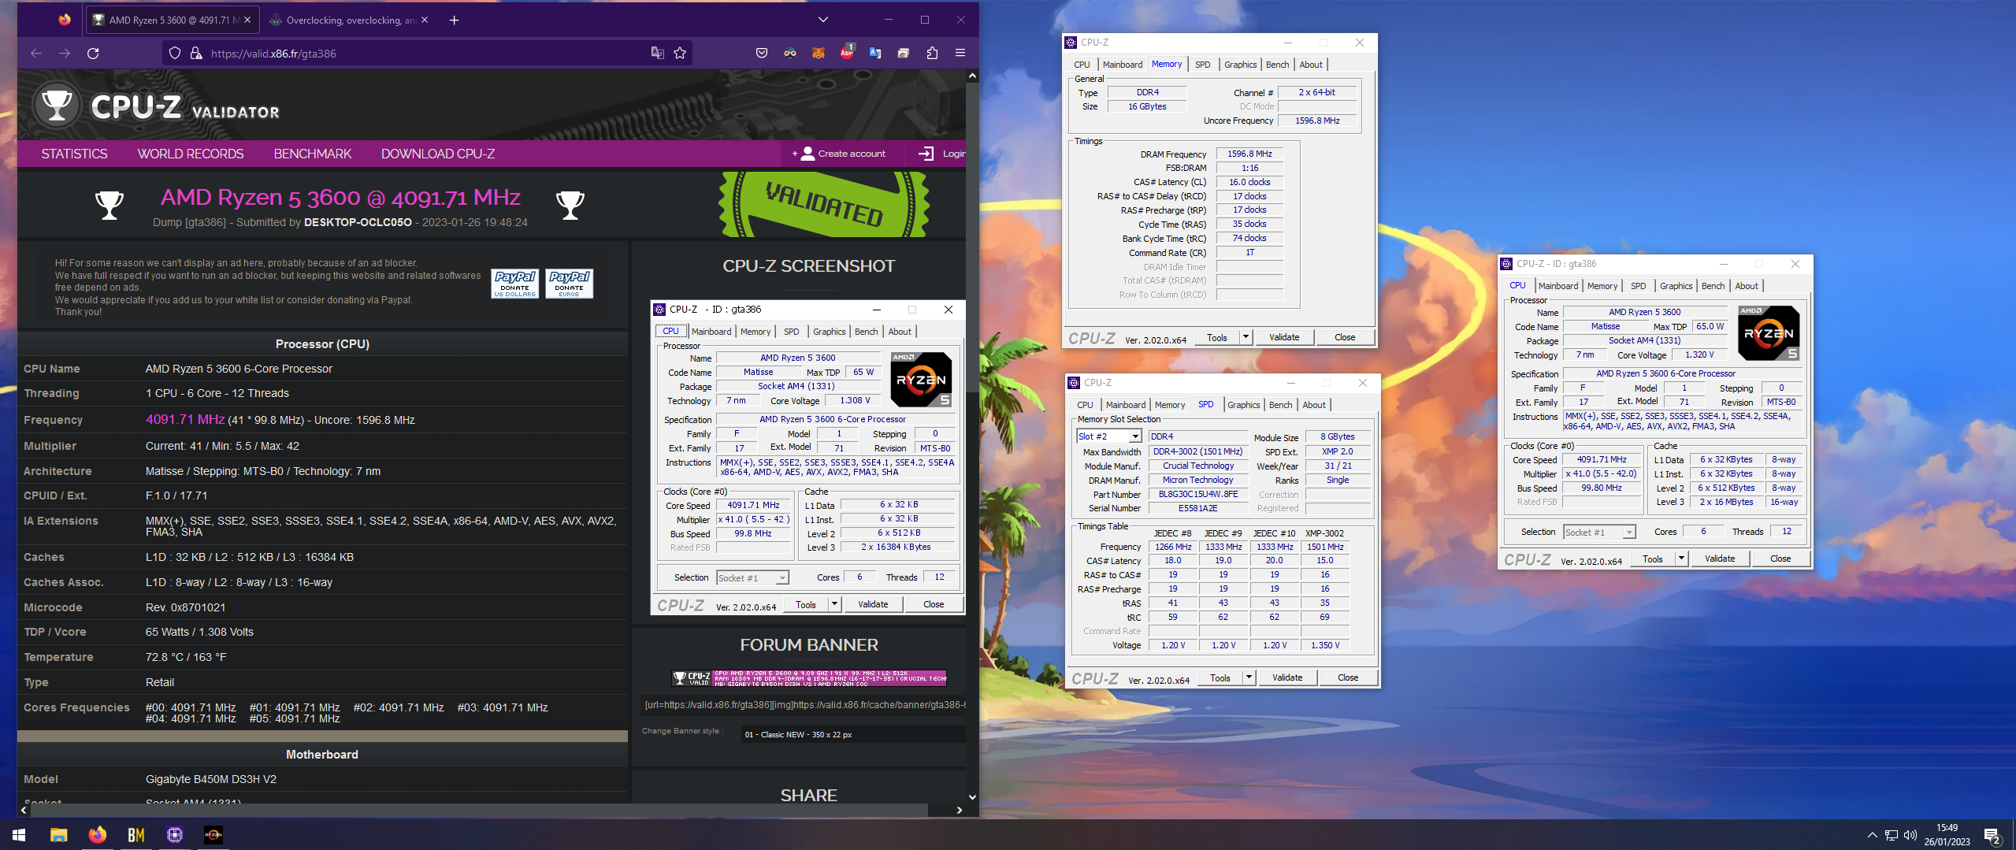The image size is (2016, 850).
Task: Open Graphics tab in right CPU-Z window
Action: [x=1676, y=286]
